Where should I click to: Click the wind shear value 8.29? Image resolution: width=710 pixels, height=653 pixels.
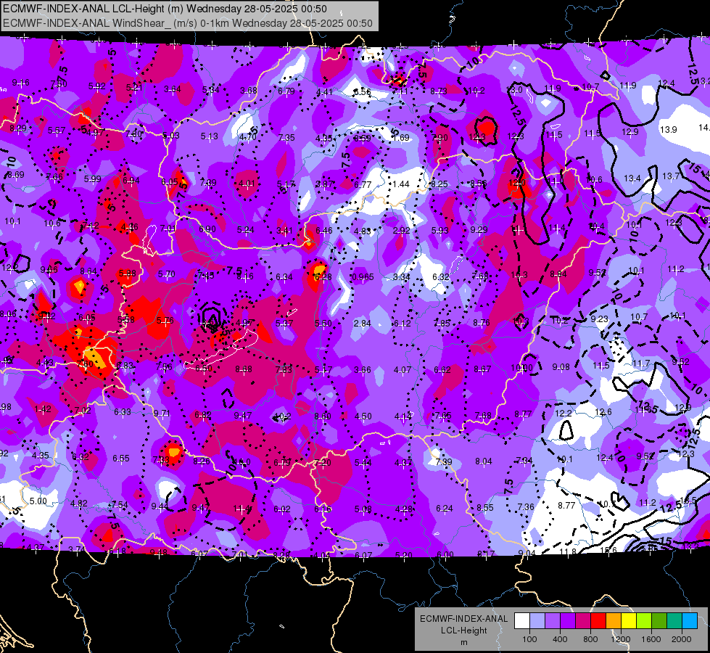(17, 128)
